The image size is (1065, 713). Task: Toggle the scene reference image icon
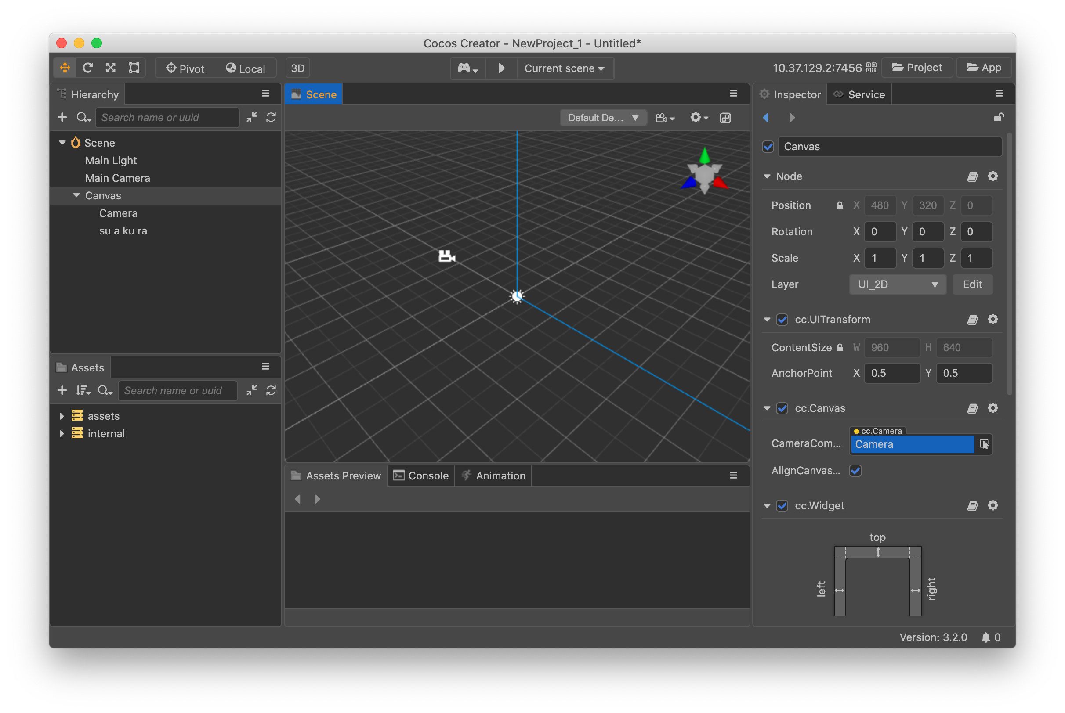pos(725,118)
